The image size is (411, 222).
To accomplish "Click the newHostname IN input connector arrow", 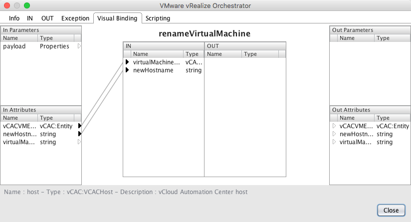I will click(127, 70).
